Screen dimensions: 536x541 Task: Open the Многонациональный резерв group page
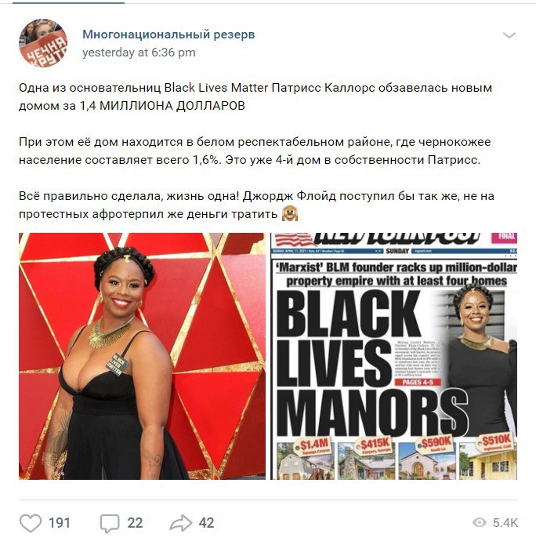pyautogui.click(x=168, y=34)
